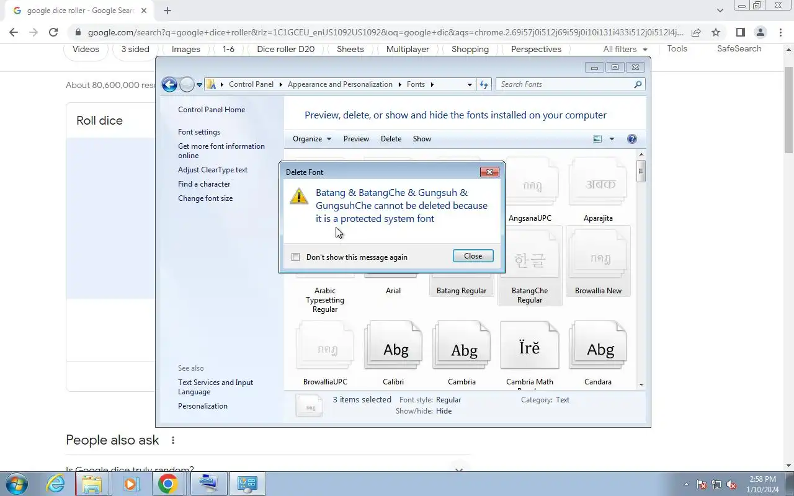Open a new Chrome tab
The height and width of the screenshot is (496, 794).
pos(167,11)
